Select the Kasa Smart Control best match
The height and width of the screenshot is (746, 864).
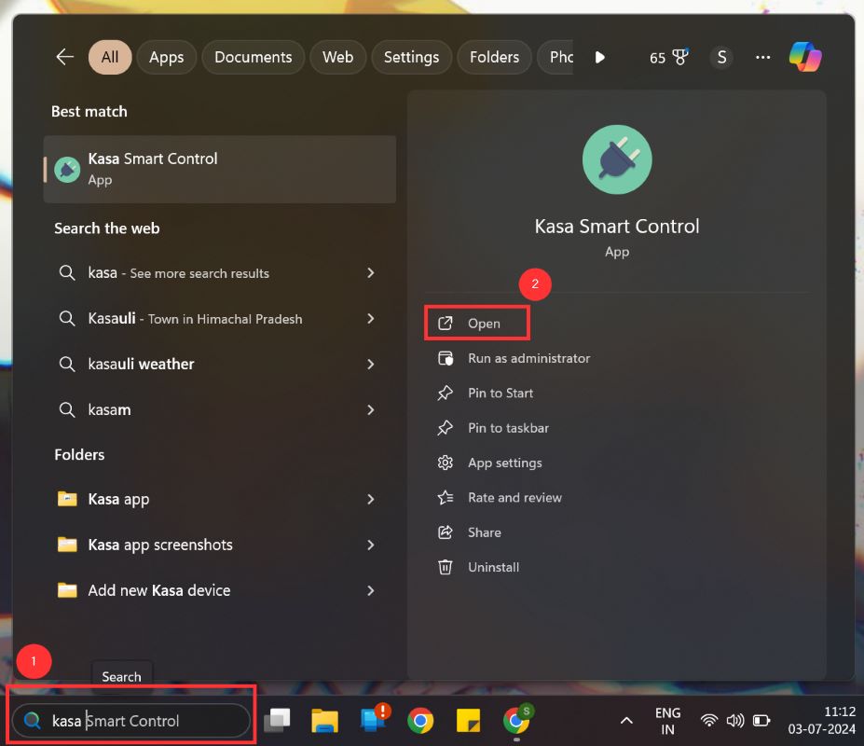(x=219, y=170)
